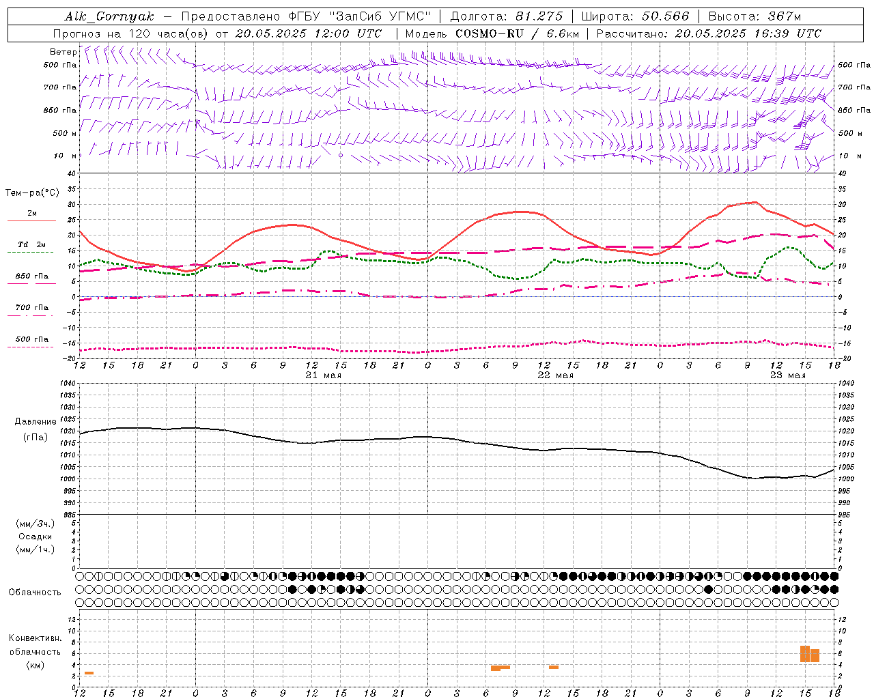Image resolution: width=874 pixels, height=699 pixels.
Task: Click the 'Td 2м' dew point legend entry
Action: pos(31,244)
